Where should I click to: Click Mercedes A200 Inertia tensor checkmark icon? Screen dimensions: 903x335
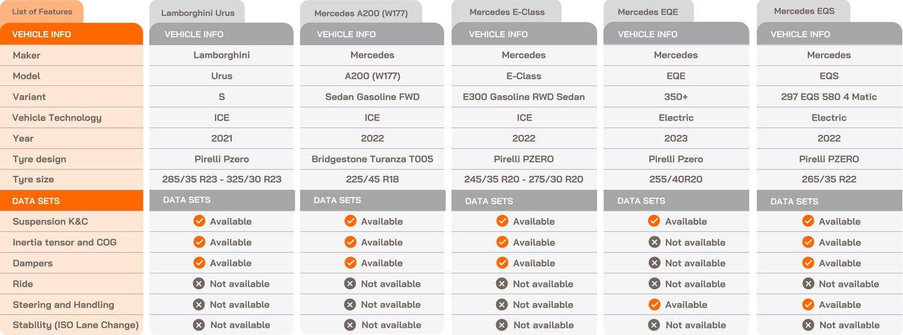click(x=350, y=242)
